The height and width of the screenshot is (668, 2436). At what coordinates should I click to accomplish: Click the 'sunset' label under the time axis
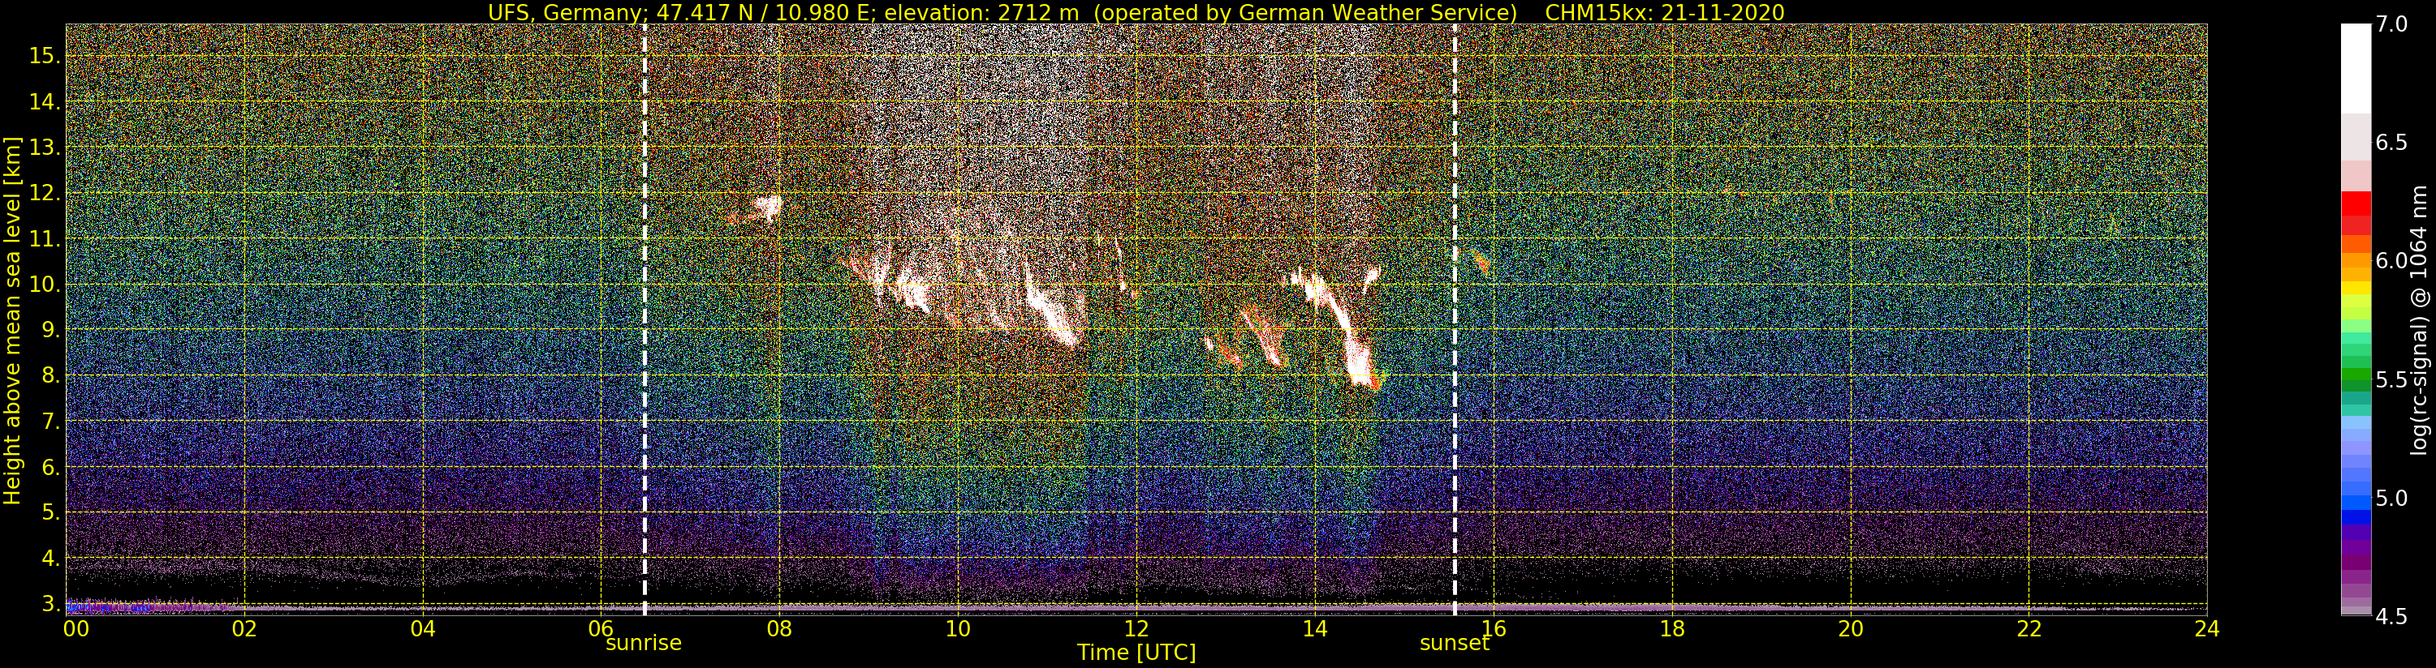[1455, 644]
